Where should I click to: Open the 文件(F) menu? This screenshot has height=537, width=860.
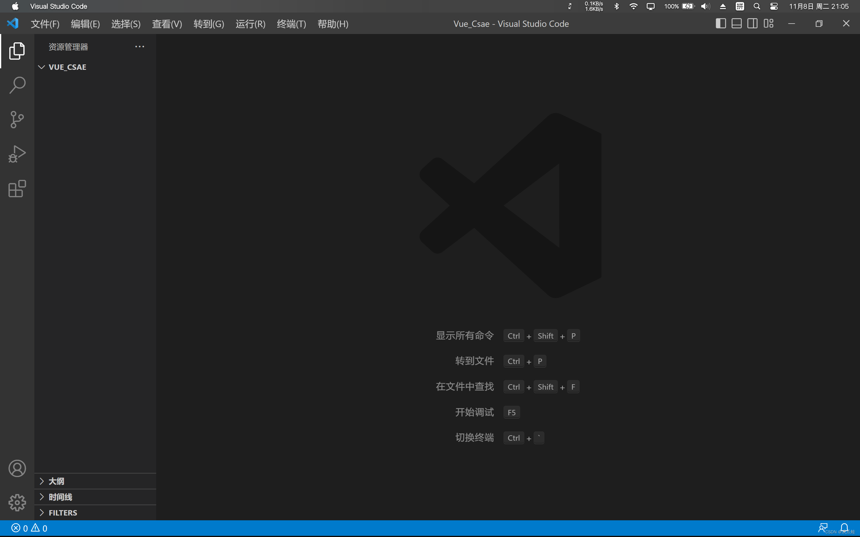point(45,24)
